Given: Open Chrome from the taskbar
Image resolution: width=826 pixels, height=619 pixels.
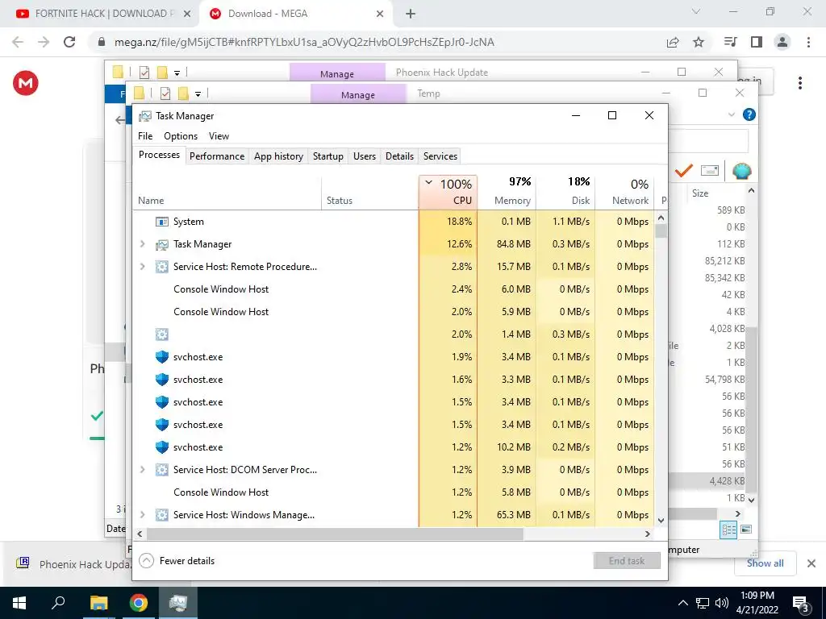Looking at the screenshot, I should point(139,603).
